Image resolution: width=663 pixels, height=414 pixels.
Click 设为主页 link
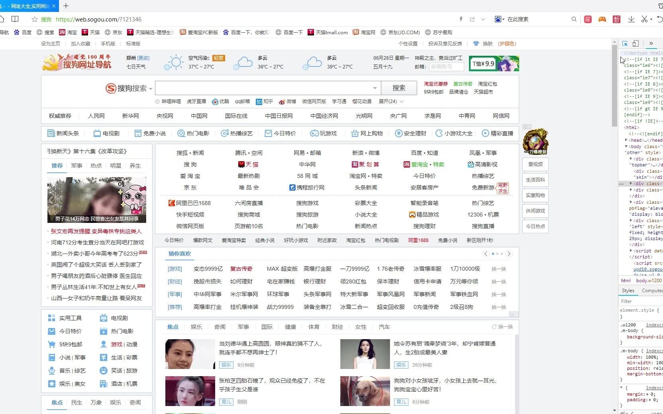[51, 44]
